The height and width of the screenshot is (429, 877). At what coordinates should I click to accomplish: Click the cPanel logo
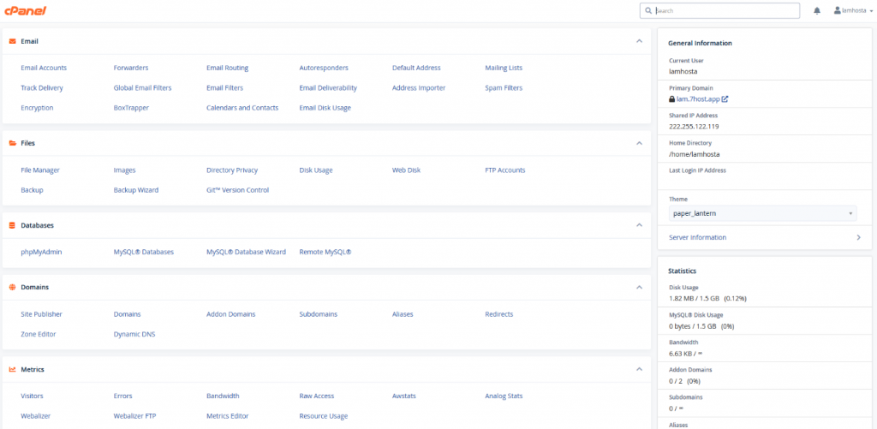click(x=25, y=10)
